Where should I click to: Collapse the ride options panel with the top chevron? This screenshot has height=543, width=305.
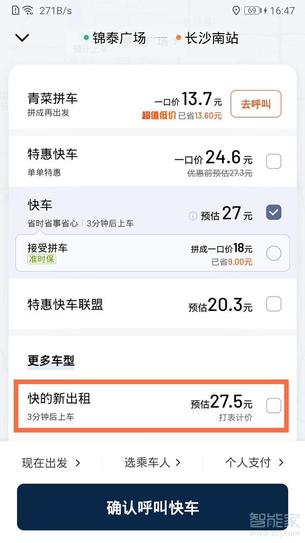point(21,38)
